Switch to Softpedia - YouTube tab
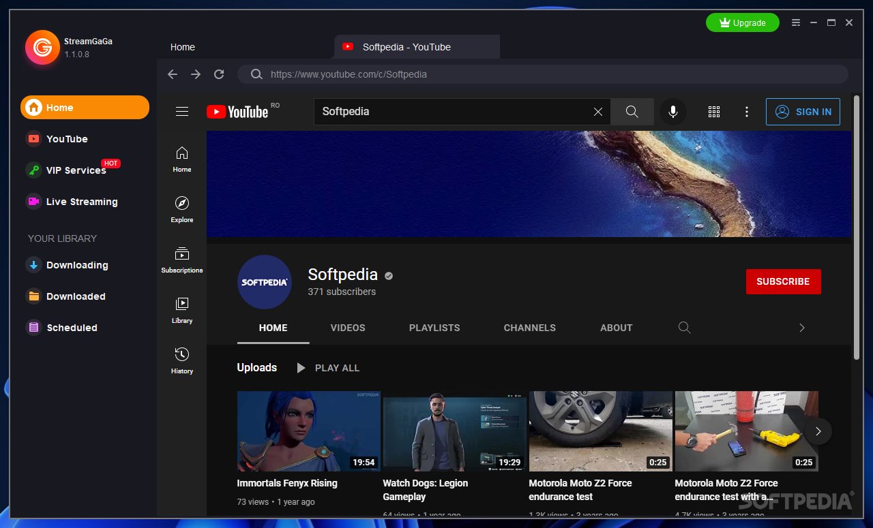 [x=417, y=47]
